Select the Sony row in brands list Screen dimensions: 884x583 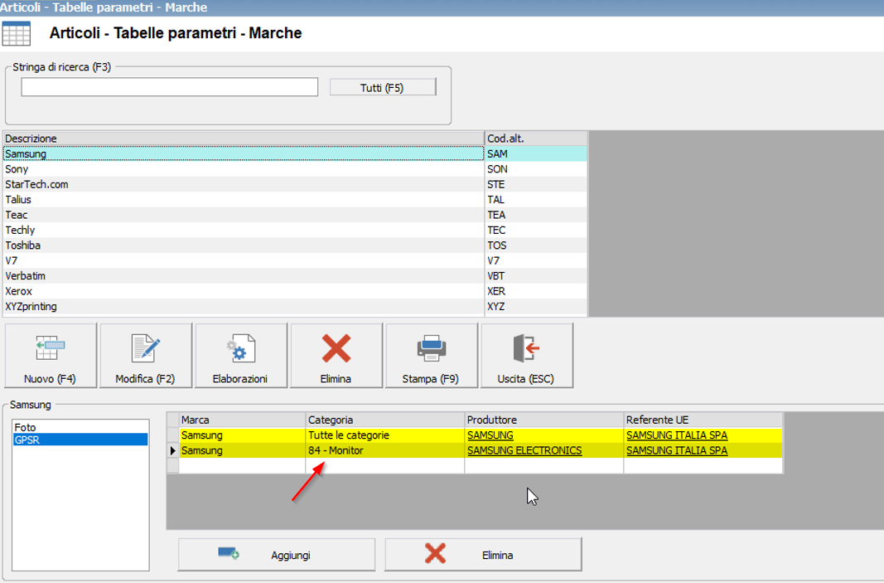pos(243,169)
